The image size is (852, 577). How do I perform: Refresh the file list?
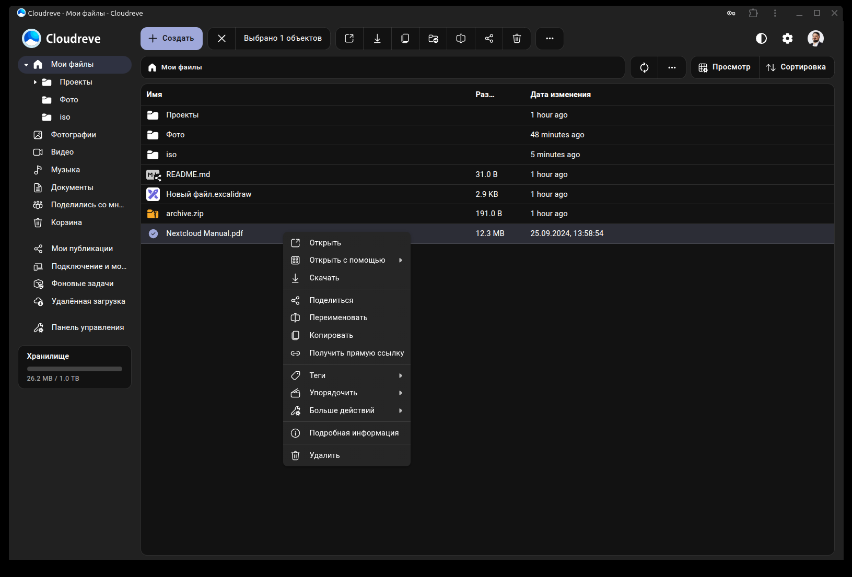(x=644, y=67)
